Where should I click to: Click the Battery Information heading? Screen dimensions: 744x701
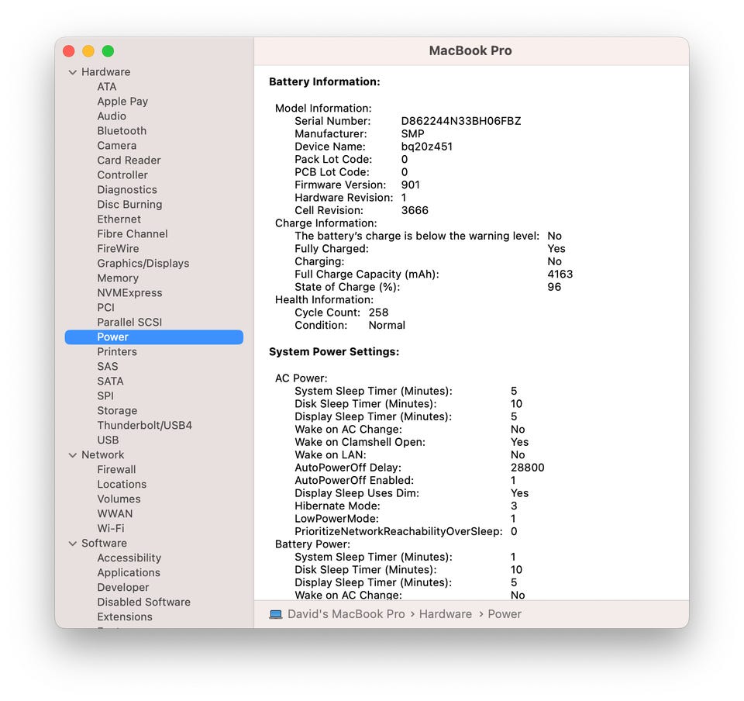(325, 81)
